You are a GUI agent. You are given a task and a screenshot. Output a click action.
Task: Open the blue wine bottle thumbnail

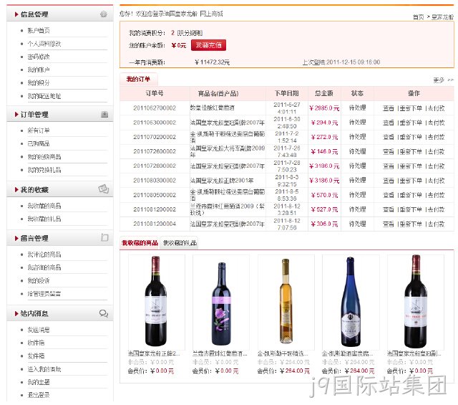click(x=351, y=302)
